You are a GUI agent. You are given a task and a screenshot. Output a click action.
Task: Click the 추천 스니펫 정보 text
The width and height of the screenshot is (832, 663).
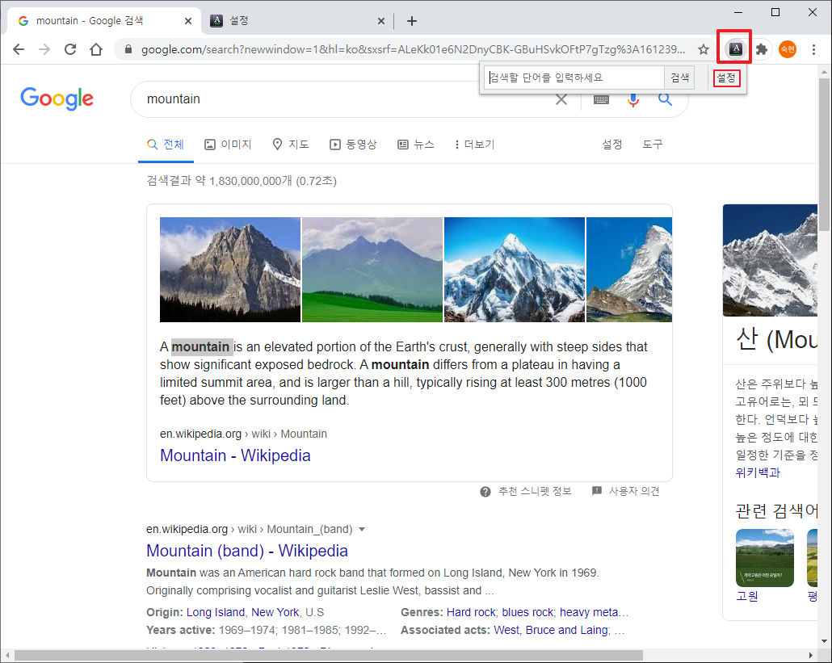(534, 492)
